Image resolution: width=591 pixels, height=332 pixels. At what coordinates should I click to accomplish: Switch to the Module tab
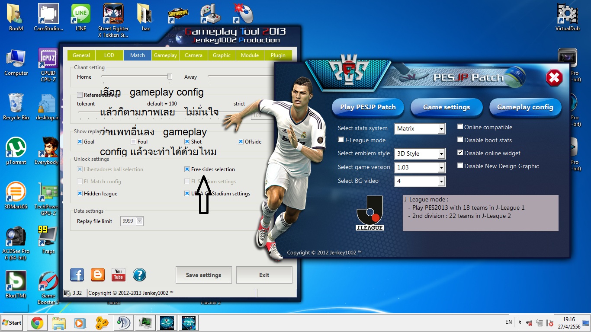click(x=250, y=55)
